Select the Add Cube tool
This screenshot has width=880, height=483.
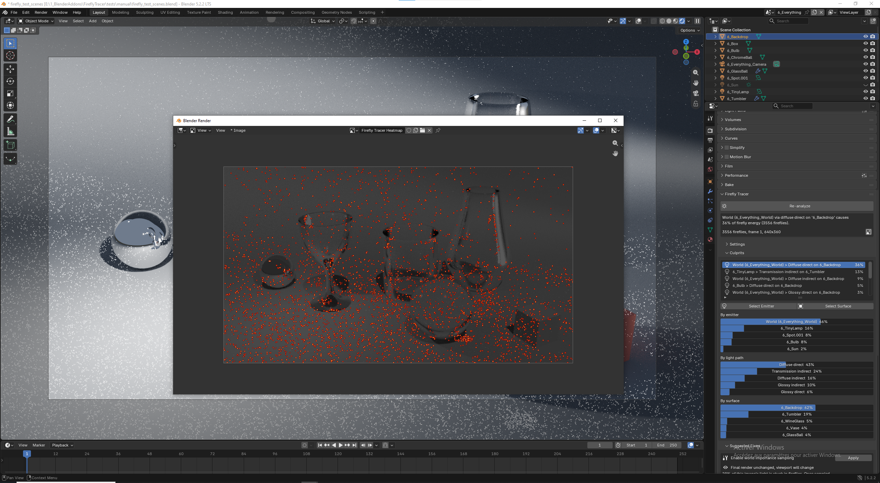point(10,145)
